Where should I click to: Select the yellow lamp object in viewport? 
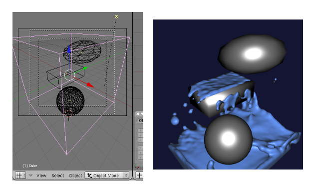(117, 16)
